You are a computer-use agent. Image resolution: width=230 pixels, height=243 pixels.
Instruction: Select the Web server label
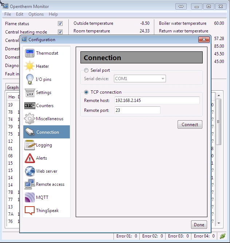coord(47,171)
